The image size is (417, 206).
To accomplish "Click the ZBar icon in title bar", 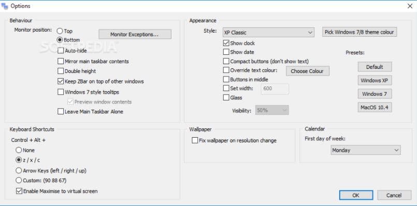I will [x=5, y=6].
